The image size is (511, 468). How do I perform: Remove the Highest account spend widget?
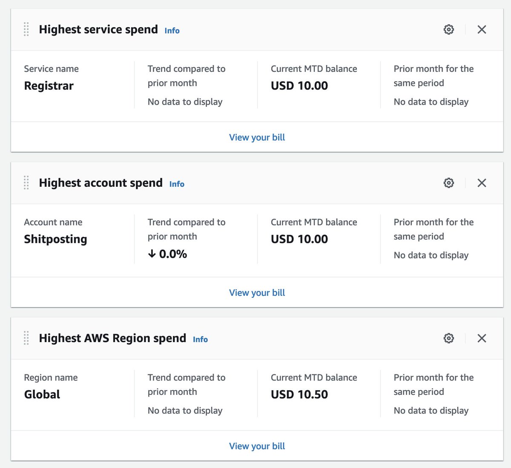(482, 183)
